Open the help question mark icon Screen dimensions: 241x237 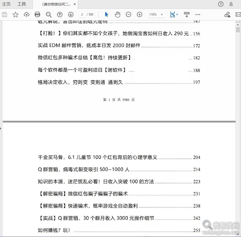click(x=221, y=4)
